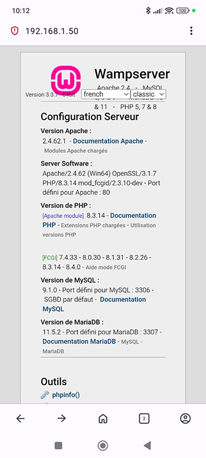Screen dimensions: 206x458
Task: Tap the Wi-Fi status bar icon
Action: pyautogui.click(x=169, y=11)
